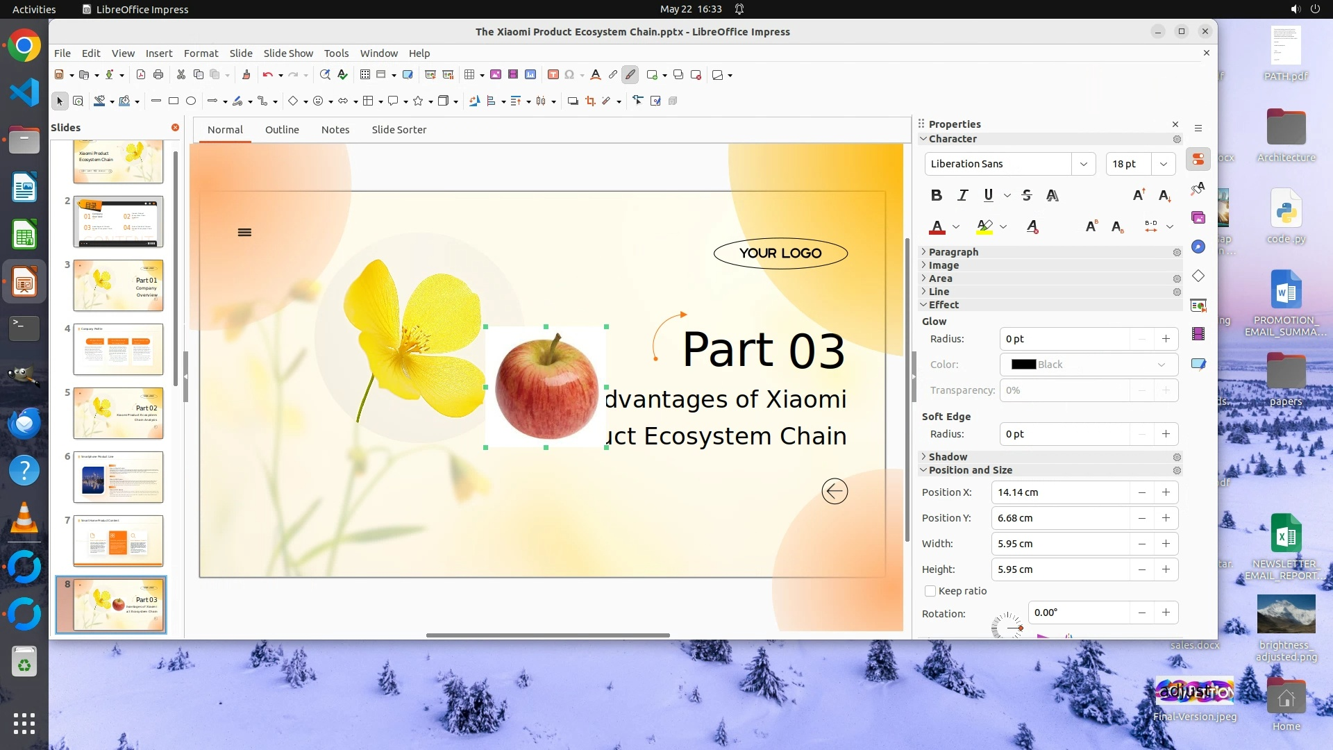Screen dimensions: 1333x750
Task: Switch to the Outline tab
Action: (x=282, y=130)
